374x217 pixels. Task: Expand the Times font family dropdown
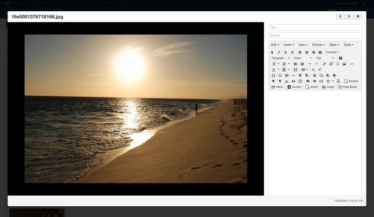pos(302,58)
